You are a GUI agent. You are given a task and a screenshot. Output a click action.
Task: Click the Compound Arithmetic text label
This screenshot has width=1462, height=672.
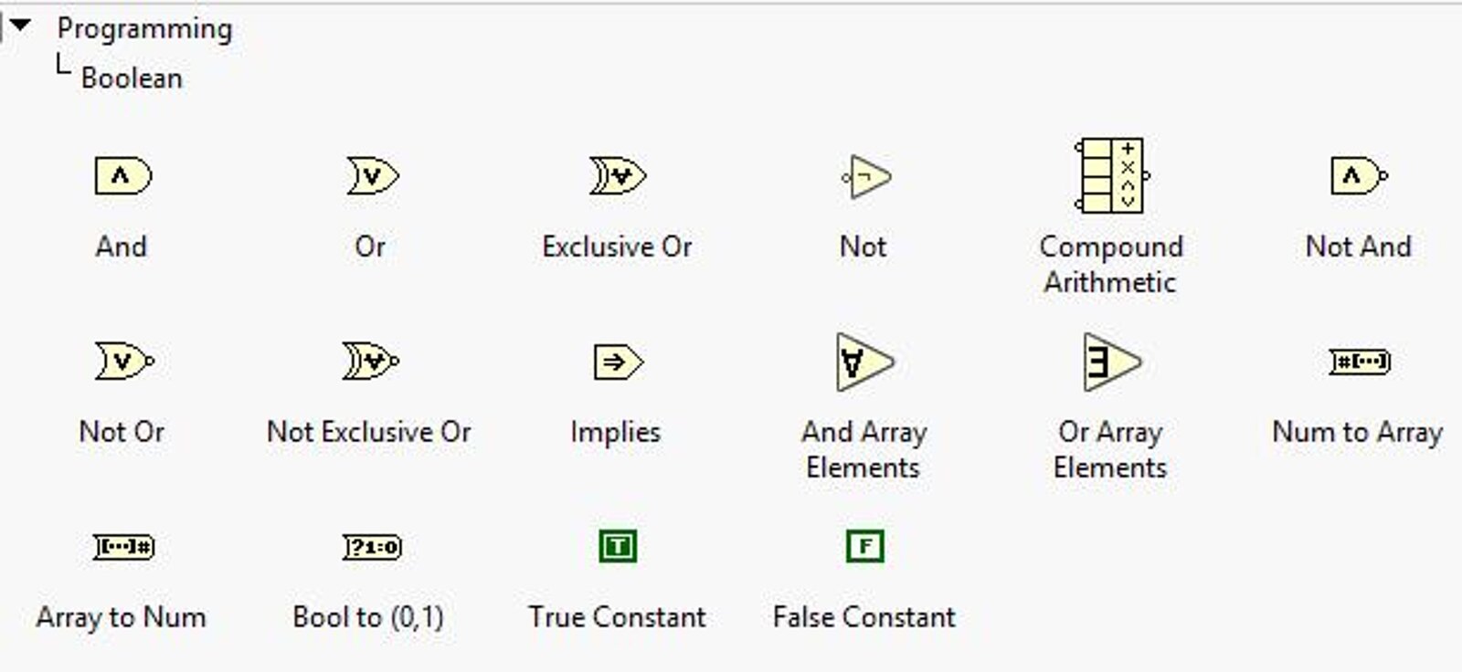pyautogui.click(x=1110, y=264)
